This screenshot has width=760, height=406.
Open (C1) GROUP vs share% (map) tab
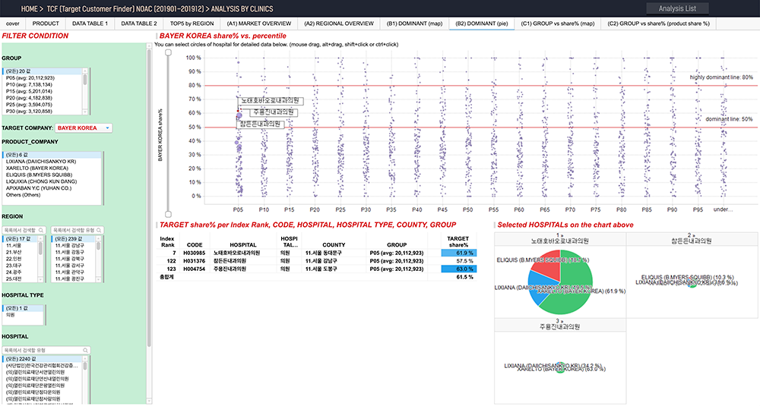click(x=557, y=24)
